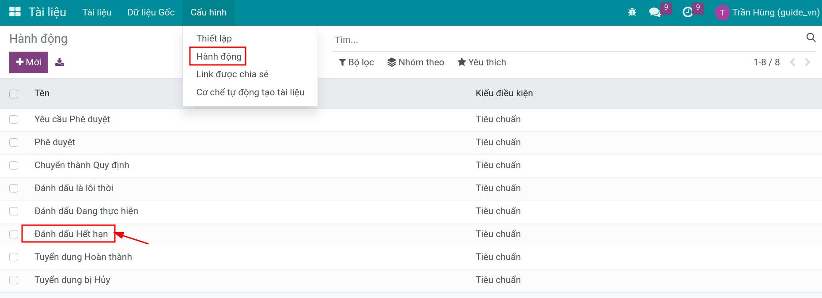The width and height of the screenshot is (822, 298).
Task: Expand the Bộ lọc filter dropdown
Action: click(356, 62)
